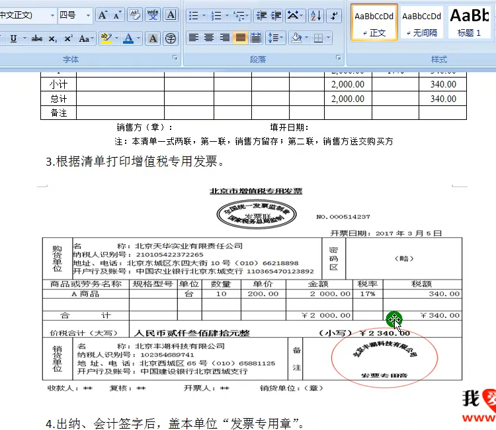Open the Paragraph dialog launcher
The image size is (496, 430).
tap(338, 58)
